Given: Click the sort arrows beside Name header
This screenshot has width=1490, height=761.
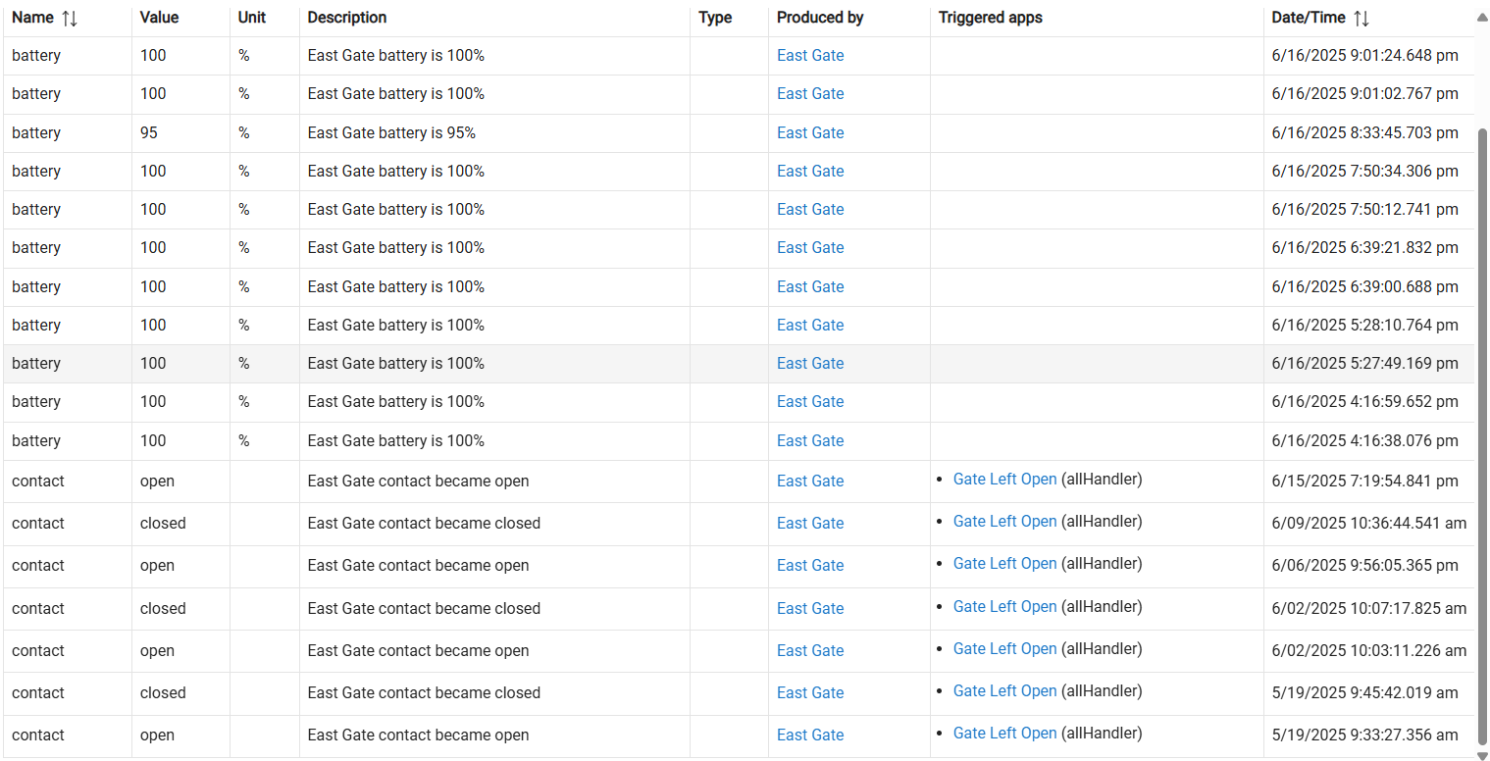Looking at the screenshot, I should (70, 18).
